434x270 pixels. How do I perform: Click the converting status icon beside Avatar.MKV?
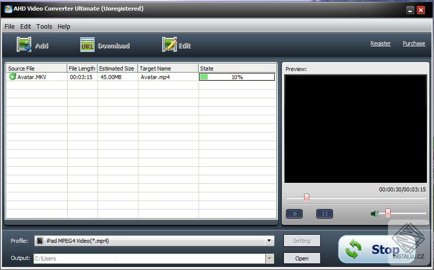[13, 77]
